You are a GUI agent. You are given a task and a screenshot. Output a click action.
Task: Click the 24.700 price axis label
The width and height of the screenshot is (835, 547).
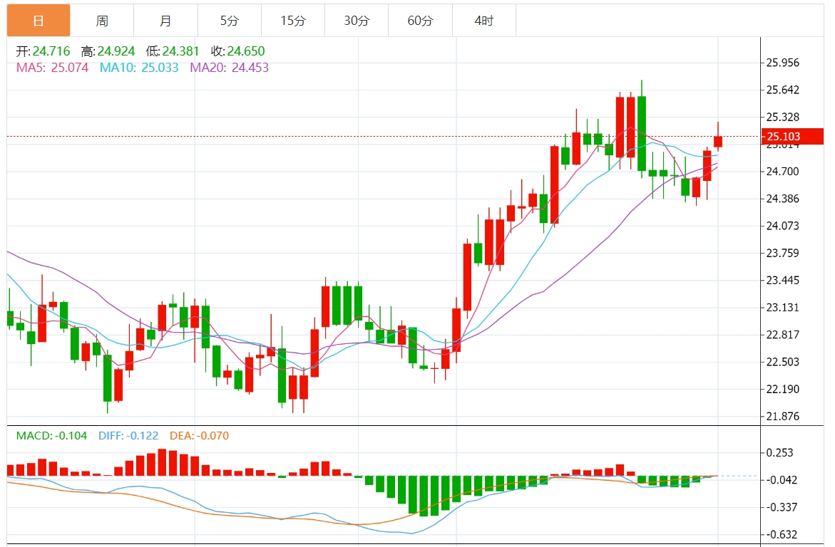[782, 172]
